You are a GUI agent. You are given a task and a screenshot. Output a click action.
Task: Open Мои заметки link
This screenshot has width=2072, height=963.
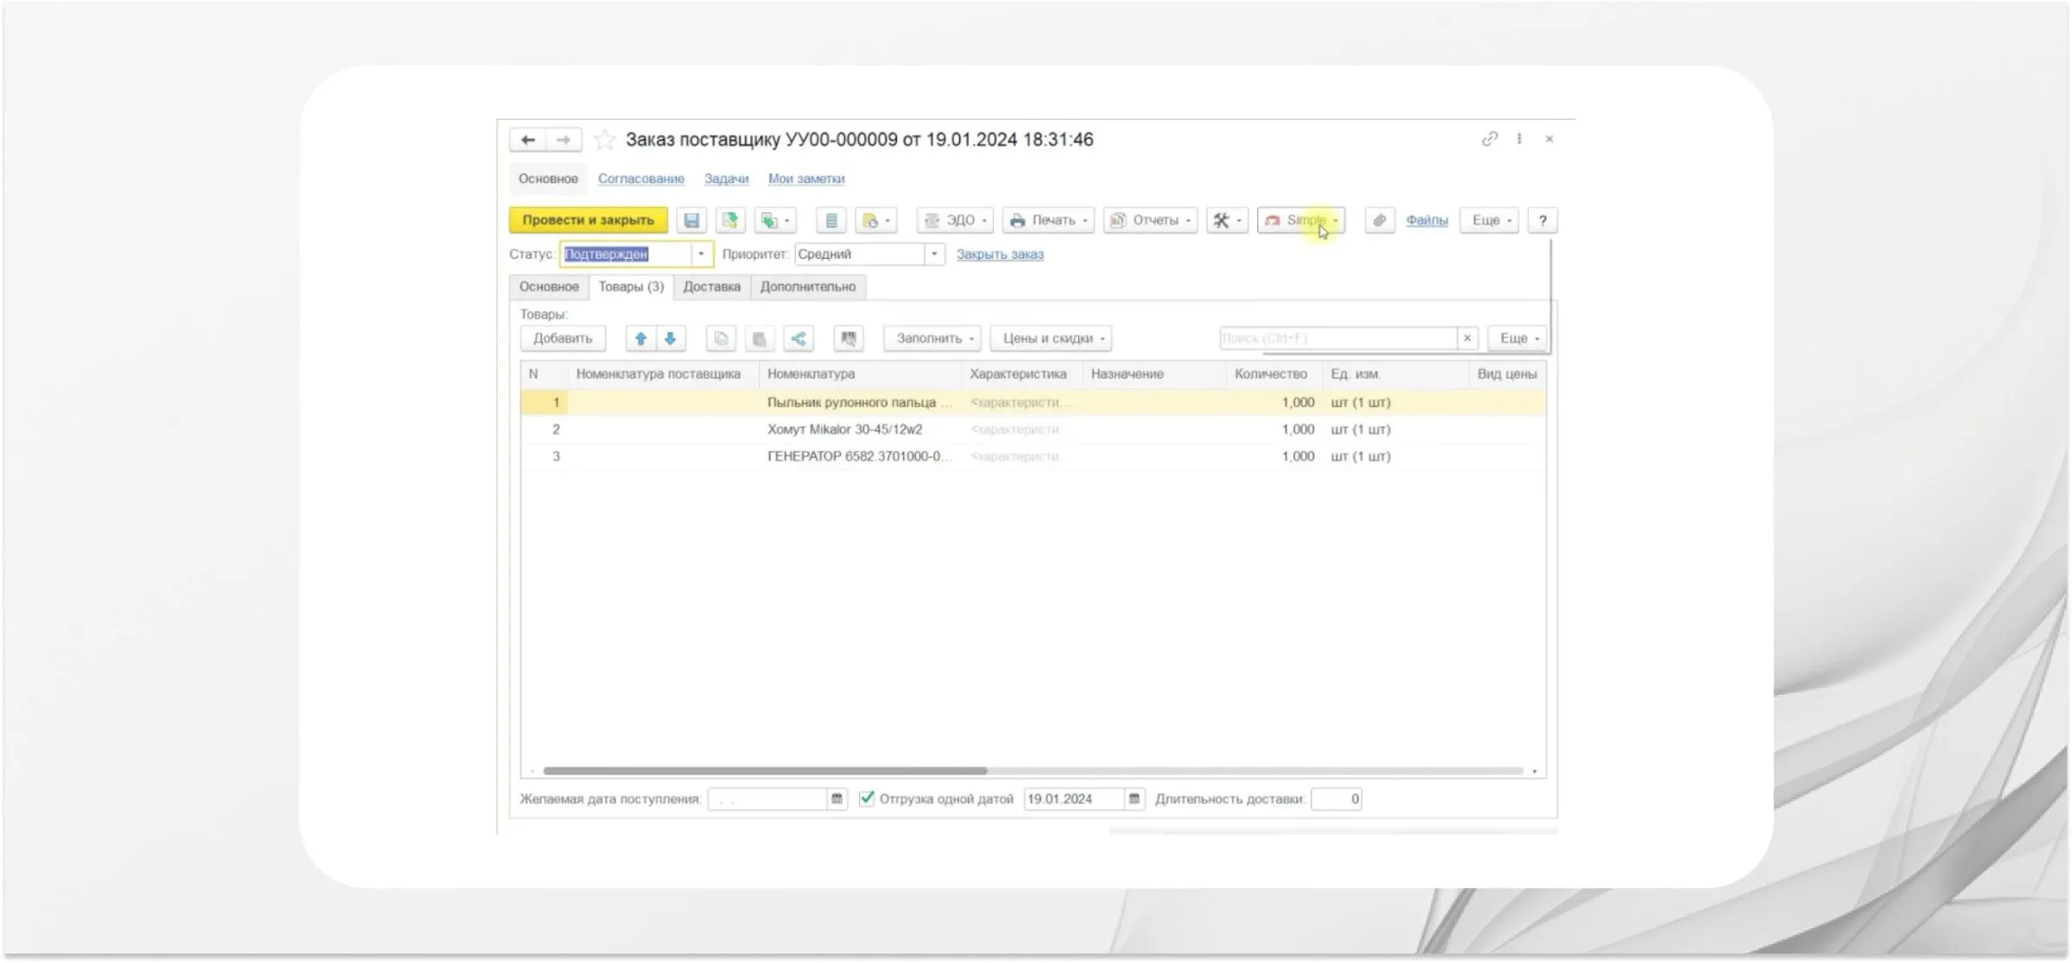coord(806,179)
